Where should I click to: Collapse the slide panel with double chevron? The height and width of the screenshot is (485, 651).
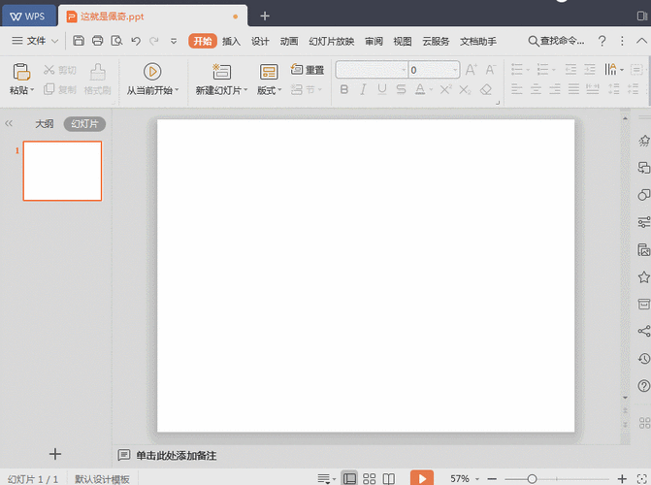pos(9,123)
